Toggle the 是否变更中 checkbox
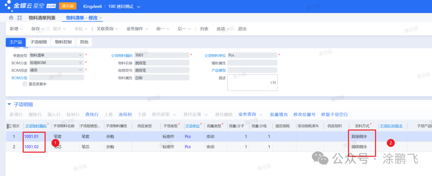Screen dimensions: 432x176 (x=25, y=84)
